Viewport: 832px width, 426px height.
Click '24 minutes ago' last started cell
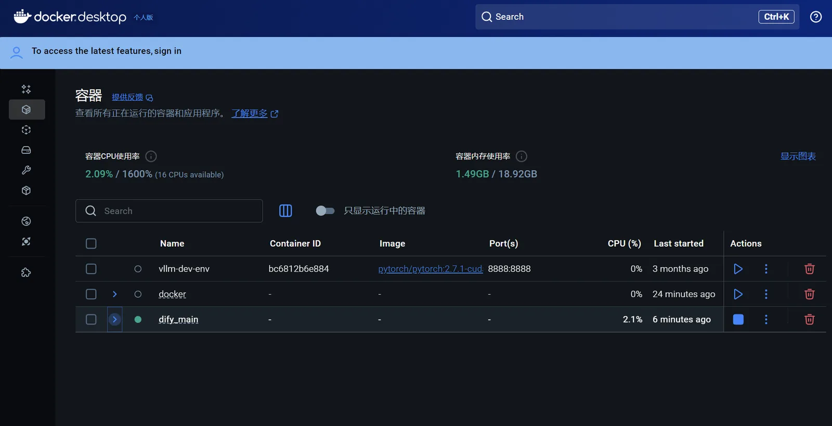pos(684,294)
